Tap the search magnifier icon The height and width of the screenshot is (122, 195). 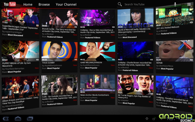120,4
